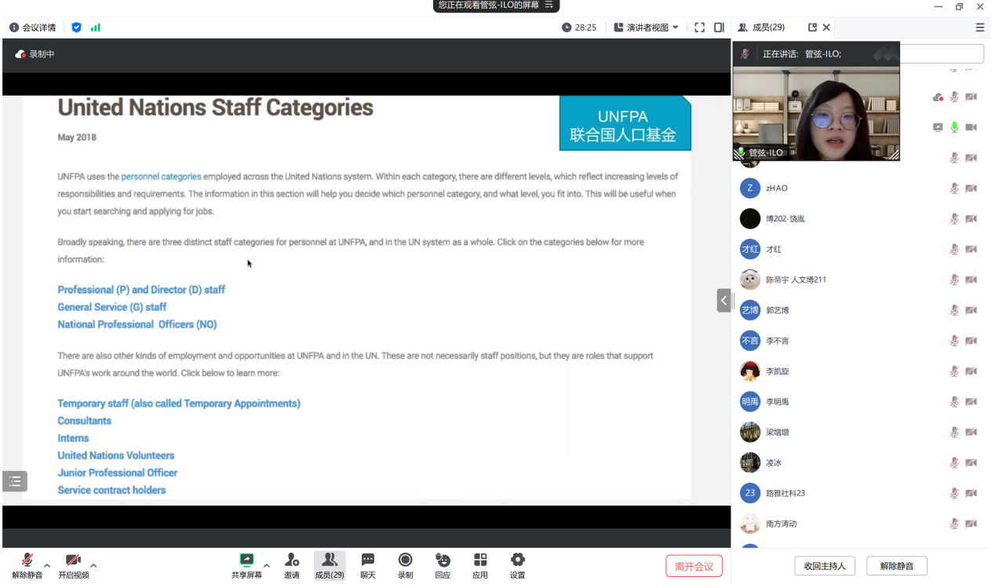
Task: Expand the share screen options arrow
Action: coord(266,565)
